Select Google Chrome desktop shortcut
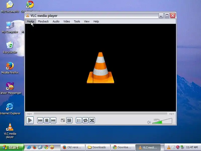 point(30,6)
